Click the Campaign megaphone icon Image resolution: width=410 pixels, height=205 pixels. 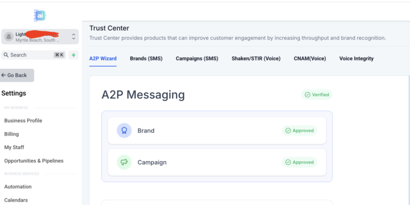point(124,162)
